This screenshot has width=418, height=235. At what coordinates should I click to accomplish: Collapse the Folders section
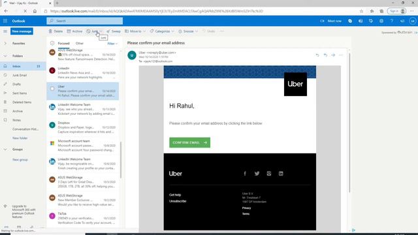tap(5, 56)
